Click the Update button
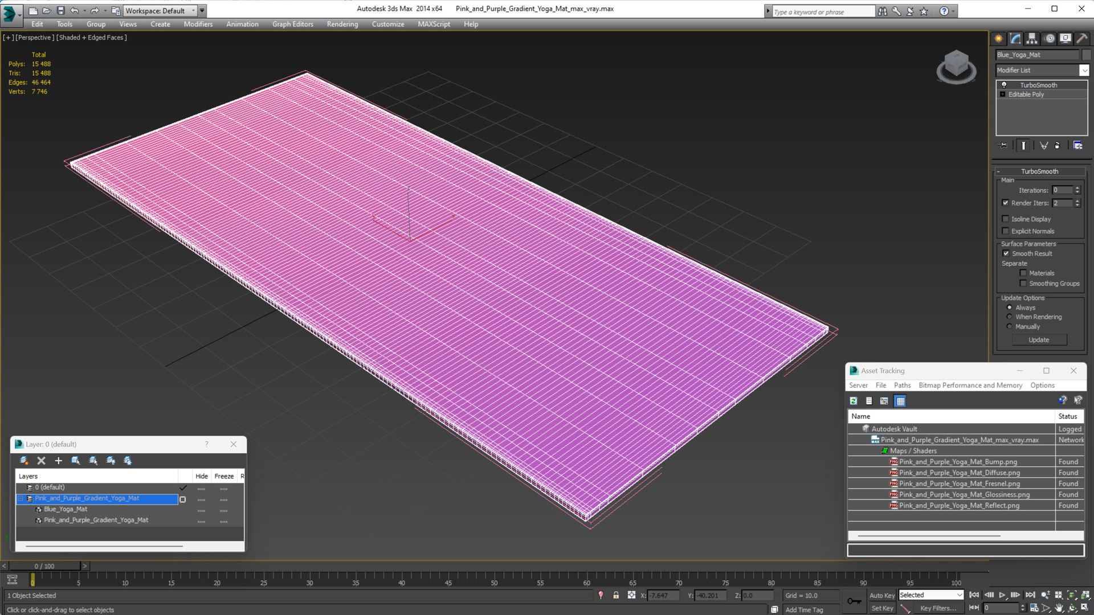 tap(1039, 340)
